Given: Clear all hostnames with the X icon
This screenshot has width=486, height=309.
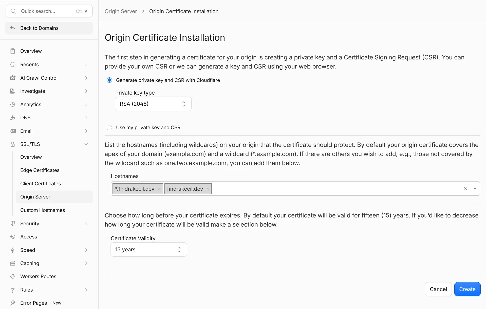Looking at the screenshot, I should (465, 188).
